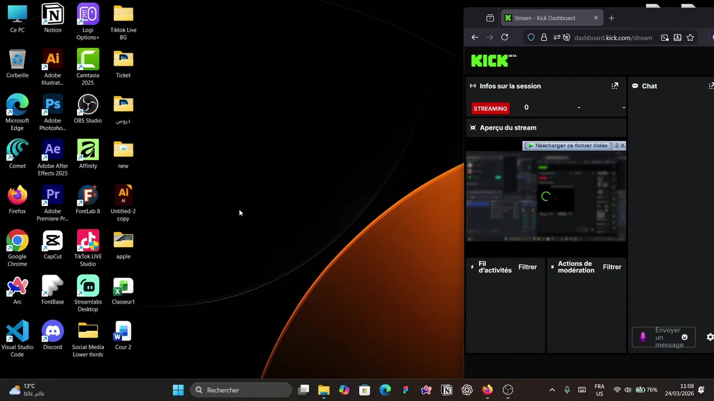The image size is (714, 401).
Task: Bookmark the Kick dashboard page with star
Action: (690, 37)
